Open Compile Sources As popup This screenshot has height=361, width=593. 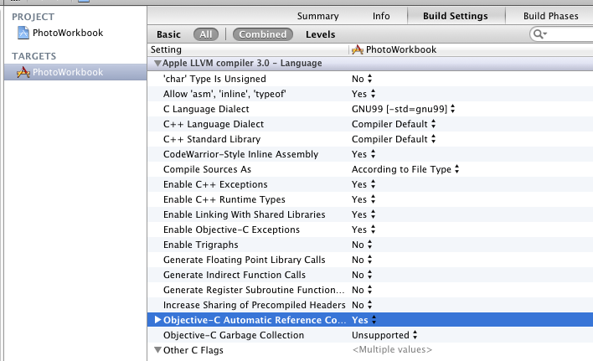click(x=405, y=169)
